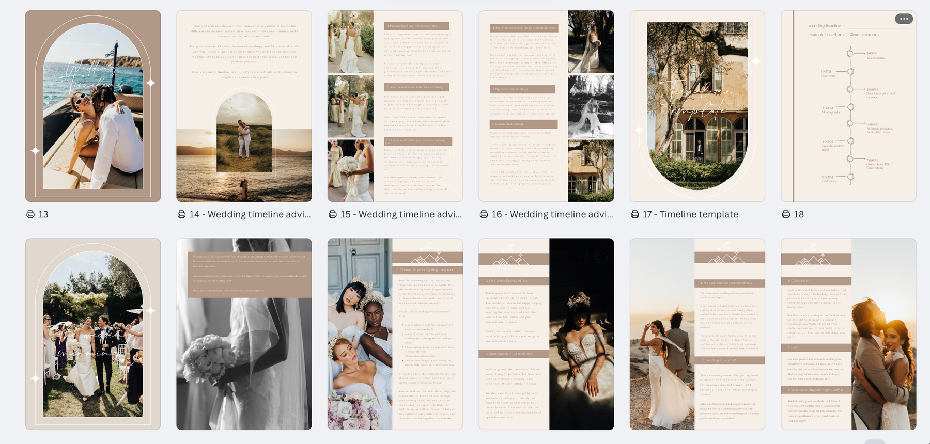The width and height of the screenshot is (930, 444).
Task: Open page 17 Timeline template villa thumbnail
Action: tap(697, 106)
